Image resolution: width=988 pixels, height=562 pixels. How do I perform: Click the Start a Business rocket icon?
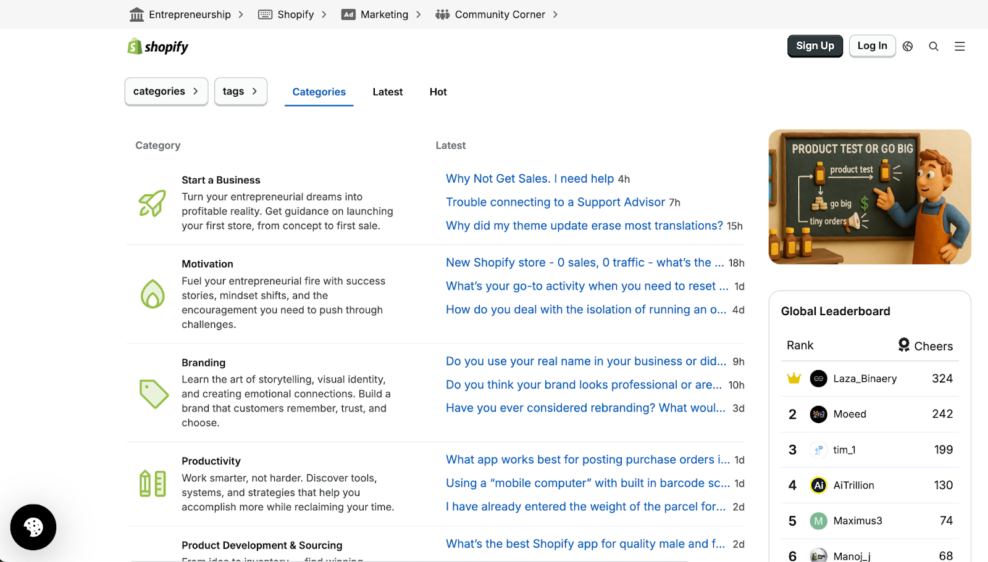click(153, 203)
